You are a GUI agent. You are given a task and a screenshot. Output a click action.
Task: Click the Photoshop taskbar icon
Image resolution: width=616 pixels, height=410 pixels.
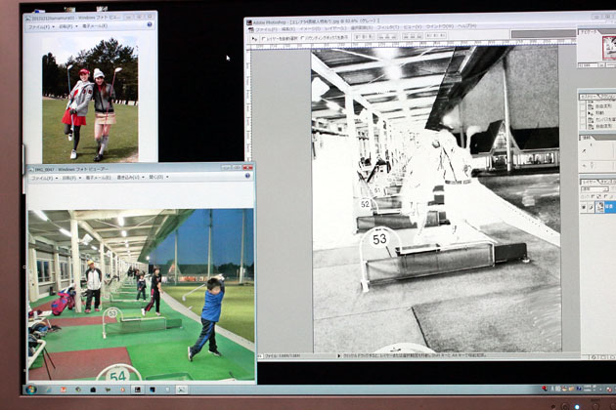click(x=138, y=389)
